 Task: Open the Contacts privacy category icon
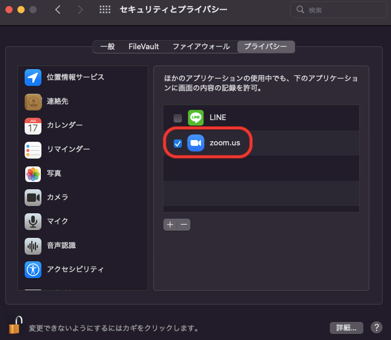click(33, 102)
